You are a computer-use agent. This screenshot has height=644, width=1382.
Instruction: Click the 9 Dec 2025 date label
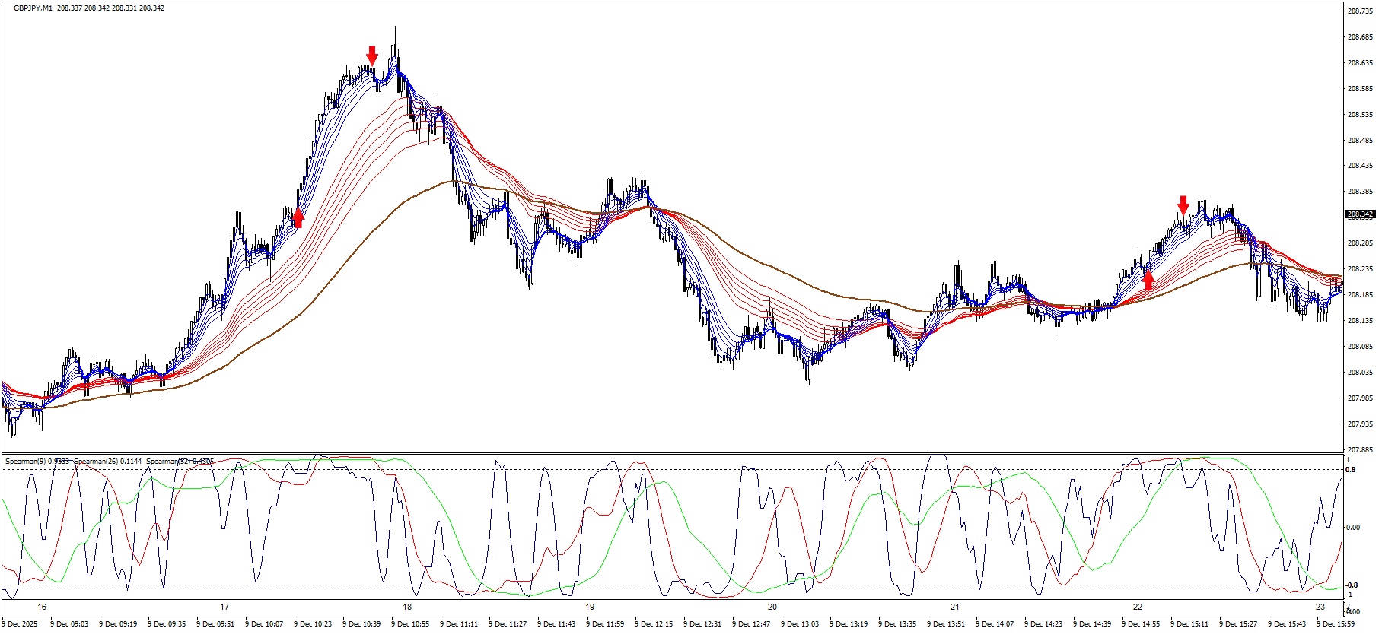pos(19,624)
